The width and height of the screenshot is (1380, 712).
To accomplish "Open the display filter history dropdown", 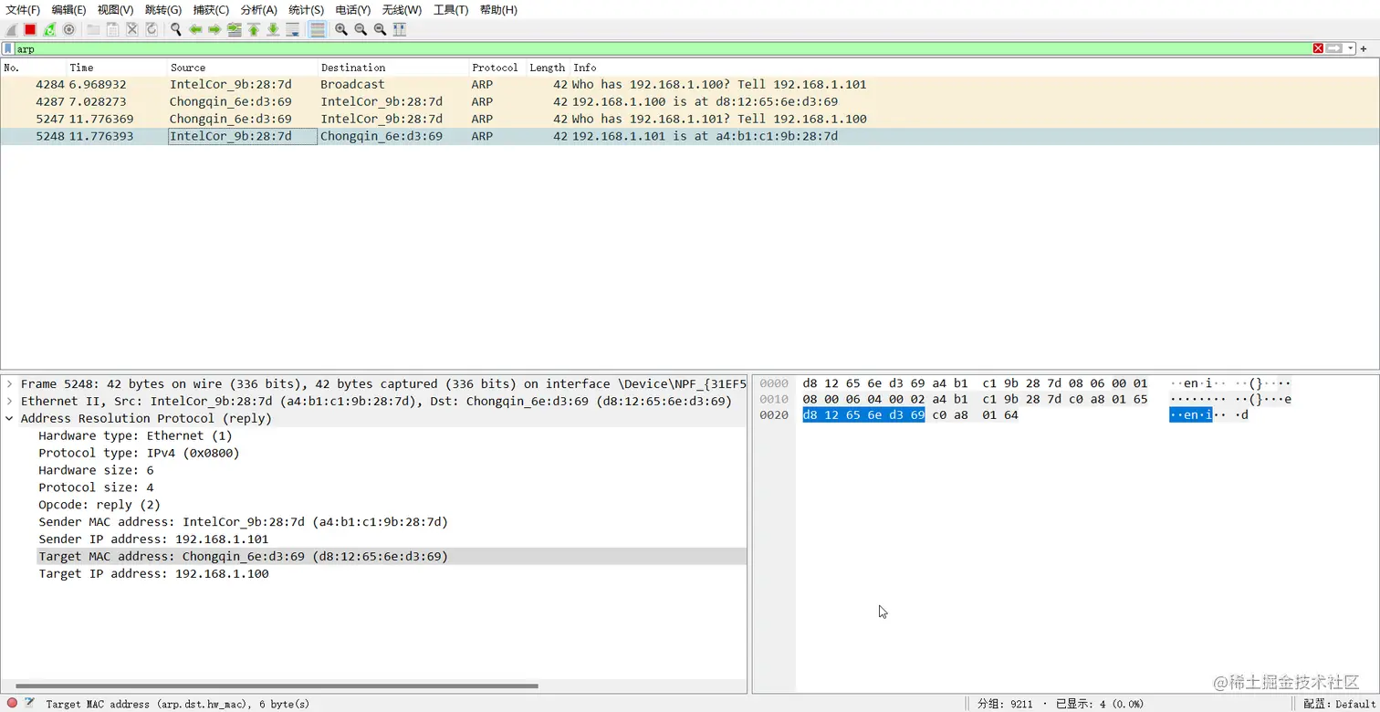I will [1351, 48].
